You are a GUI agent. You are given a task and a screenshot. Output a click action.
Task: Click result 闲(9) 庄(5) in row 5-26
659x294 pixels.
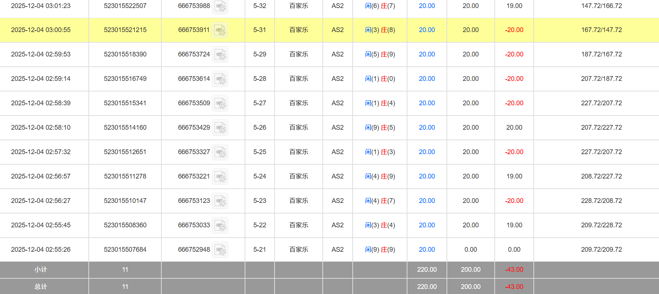pyautogui.click(x=380, y=128)
